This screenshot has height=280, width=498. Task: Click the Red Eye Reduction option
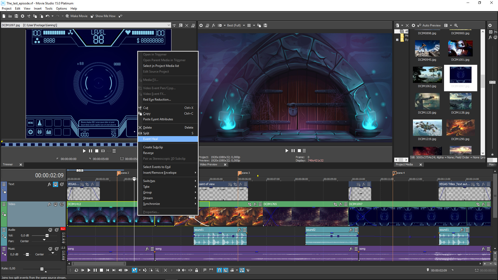(x=157, y=99)
